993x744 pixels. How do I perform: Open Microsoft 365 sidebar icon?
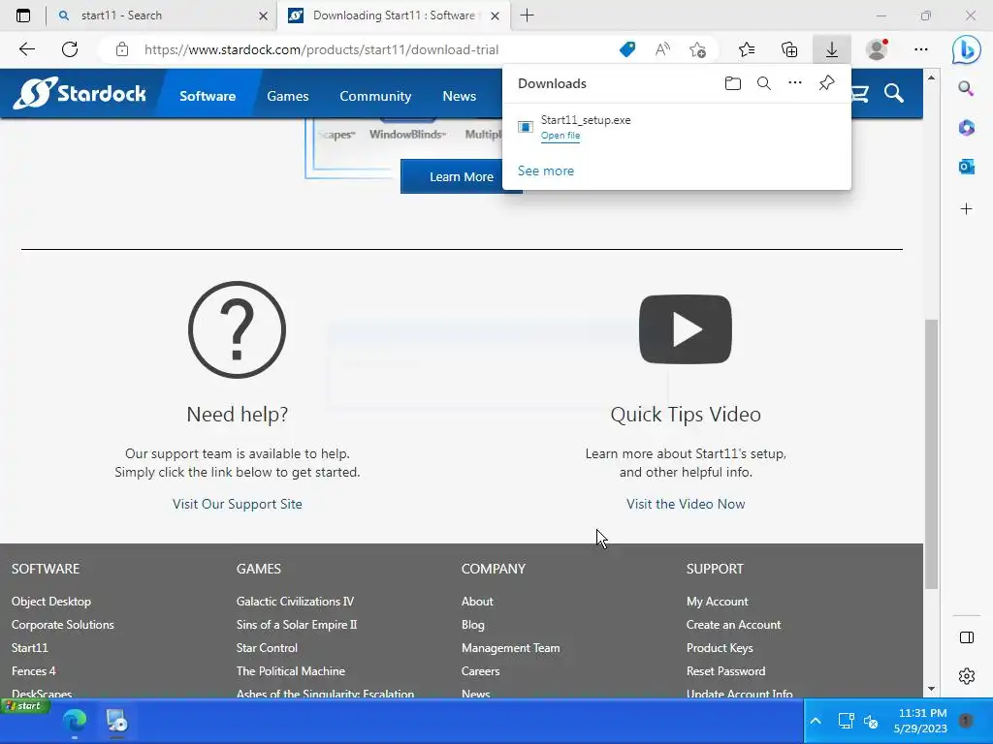click(967, 128)
